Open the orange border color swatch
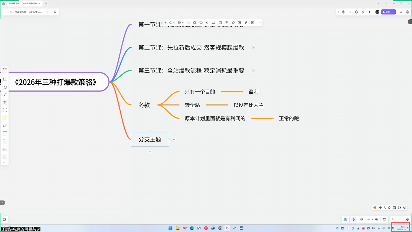The image size is (412, 232). 195,23
